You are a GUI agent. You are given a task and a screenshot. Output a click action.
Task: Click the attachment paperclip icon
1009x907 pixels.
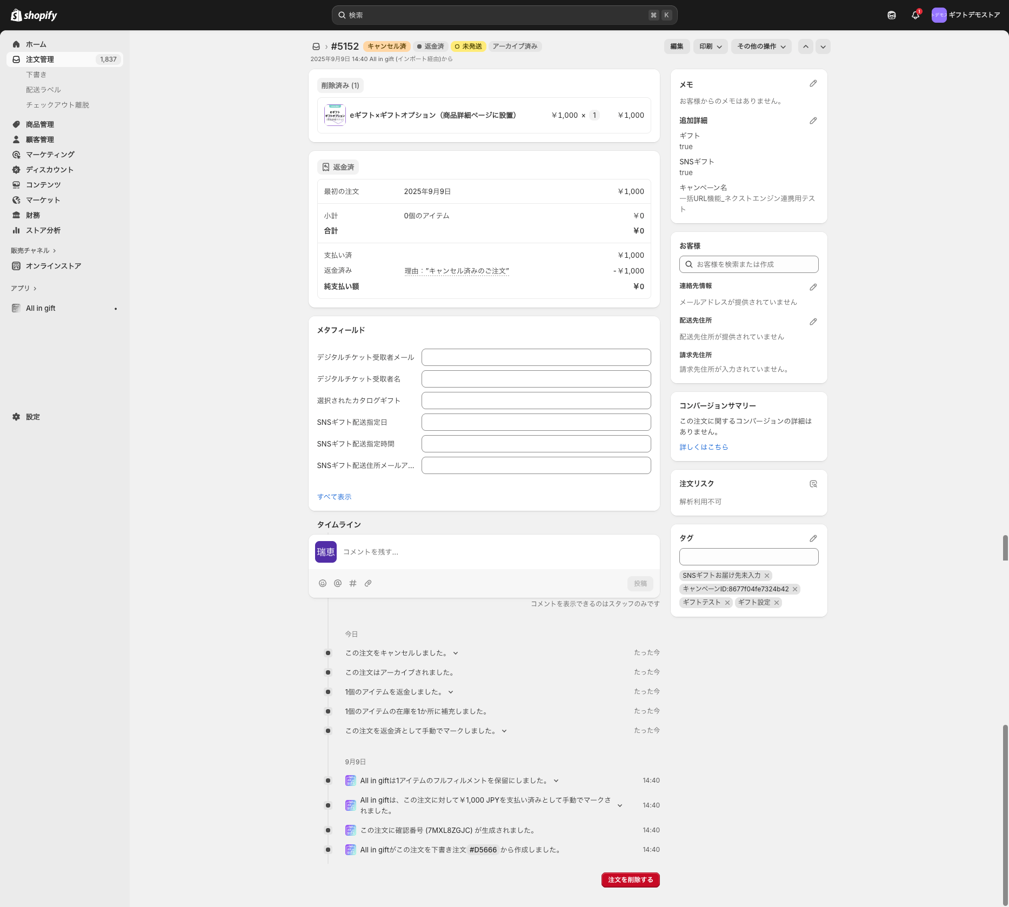(x=368, y=583)
